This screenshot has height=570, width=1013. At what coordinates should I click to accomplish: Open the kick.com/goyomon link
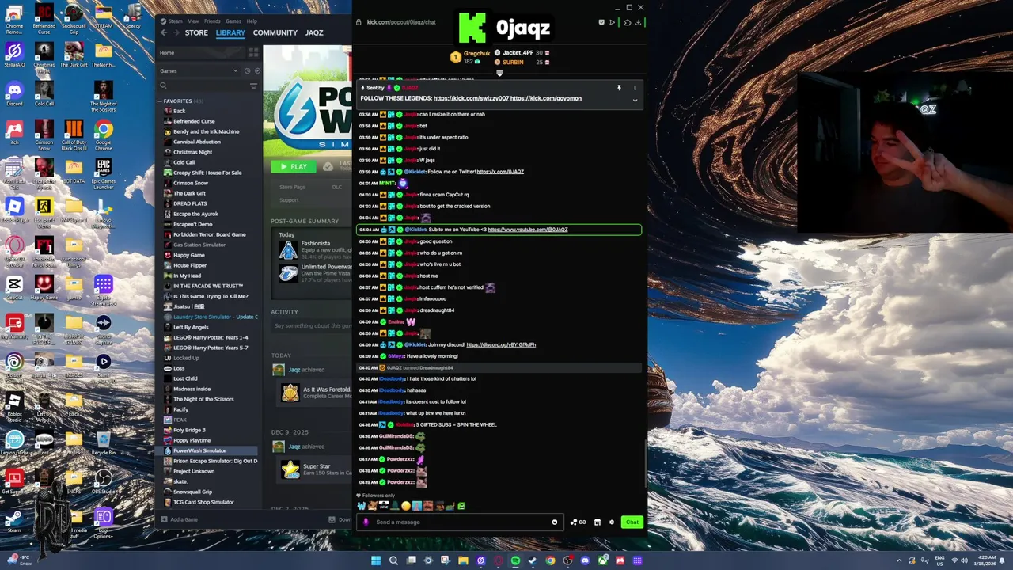click(x=546, y=98)
